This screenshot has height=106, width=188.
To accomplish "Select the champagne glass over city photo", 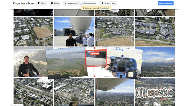I will coord(74,92).
